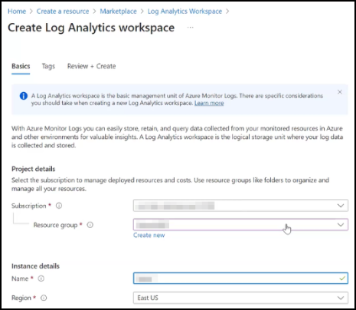
Task: Open the Review + Create tab
Action: [x=91, y=66]
